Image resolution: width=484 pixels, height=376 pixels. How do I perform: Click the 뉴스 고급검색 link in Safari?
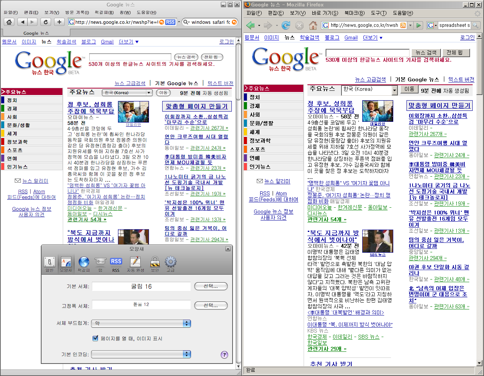click(130, 83)
